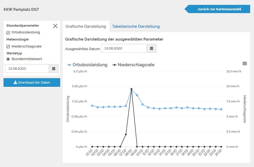The image size is (254, 167).
Task: Click zurück zur Kartenauswahl
Action: pos(219,9)
